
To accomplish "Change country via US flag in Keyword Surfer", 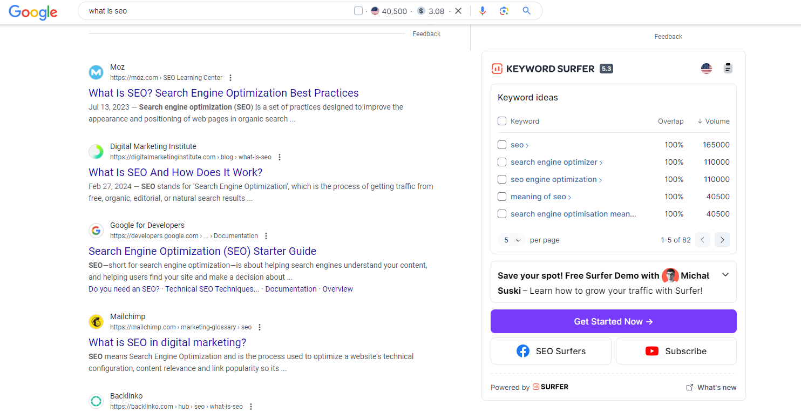I will pyautogui.click(x=707, y=69).
